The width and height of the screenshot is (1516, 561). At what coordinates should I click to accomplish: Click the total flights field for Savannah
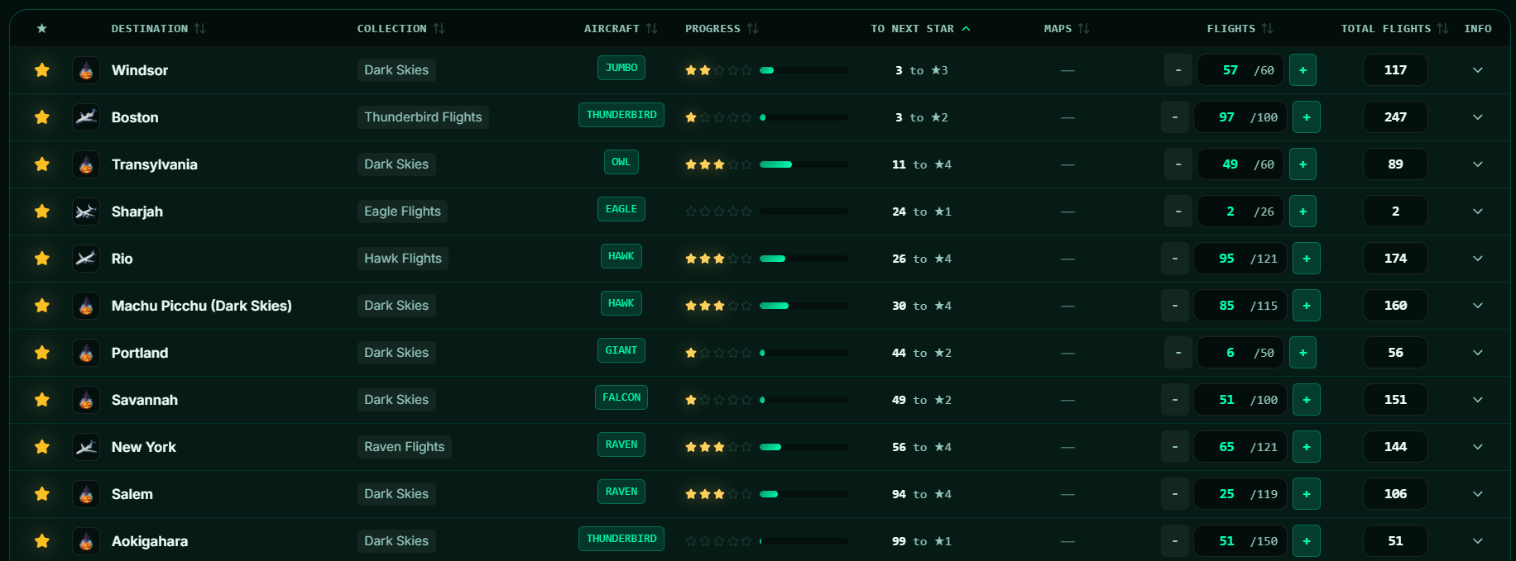1395,400
